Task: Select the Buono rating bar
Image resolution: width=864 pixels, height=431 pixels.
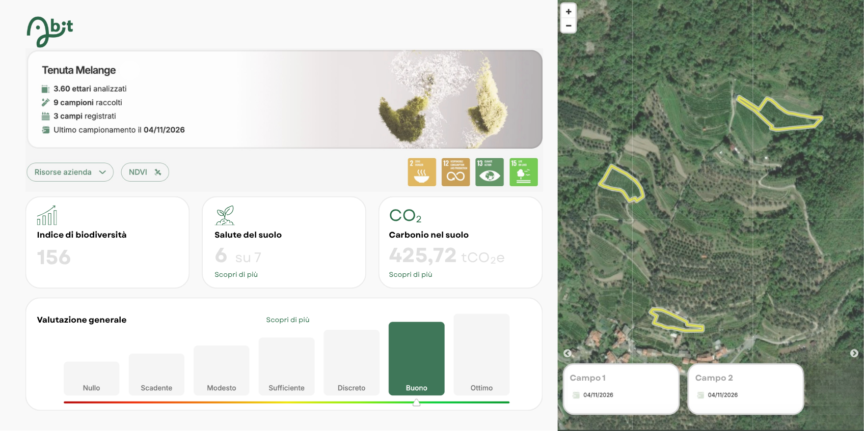Action: point(416,358)
